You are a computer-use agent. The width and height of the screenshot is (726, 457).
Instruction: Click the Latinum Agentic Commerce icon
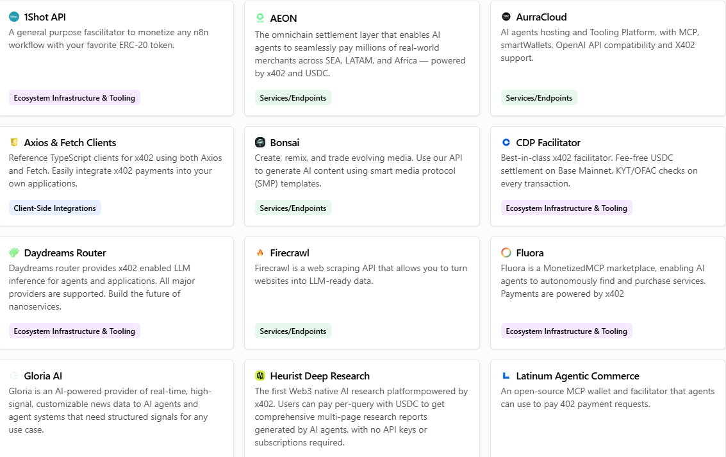506,376
